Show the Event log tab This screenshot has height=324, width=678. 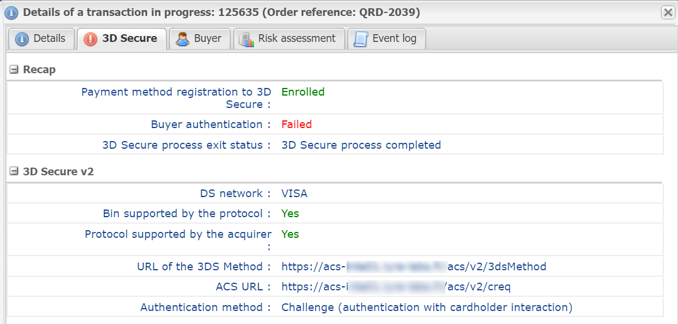pos(387,39)
